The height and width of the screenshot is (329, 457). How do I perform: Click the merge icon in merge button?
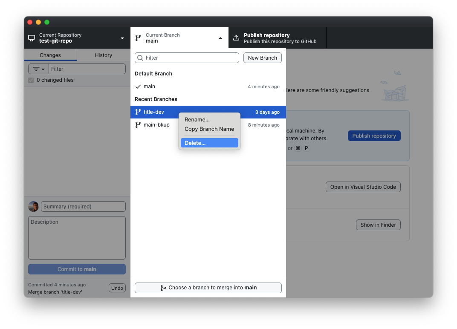click(163, 288)
